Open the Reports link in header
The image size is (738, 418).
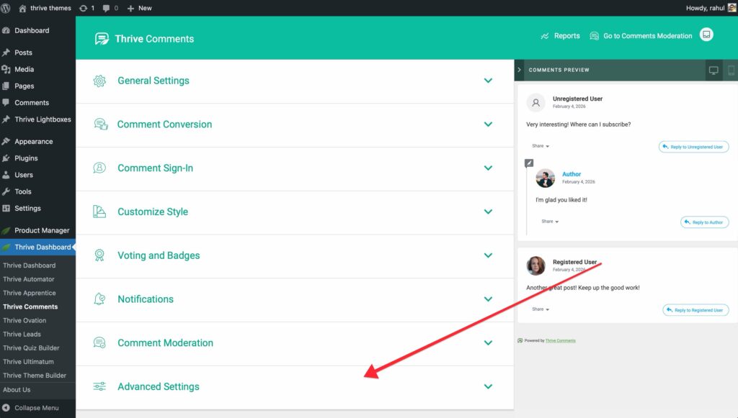pos(560,36)
